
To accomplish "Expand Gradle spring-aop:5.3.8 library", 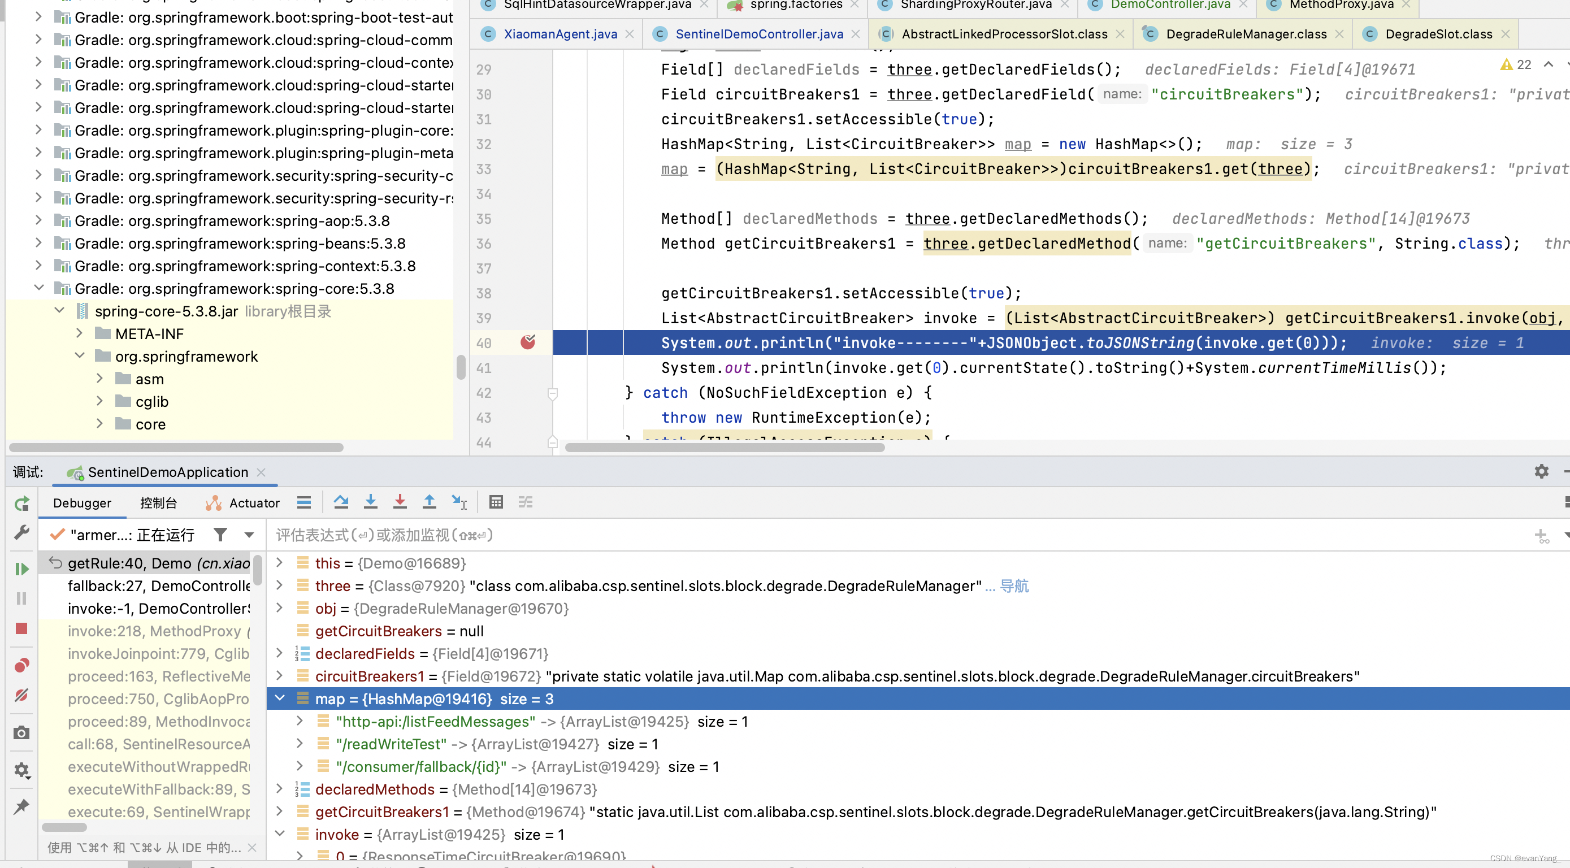I will pyautogui.click(x=38, y=219).
